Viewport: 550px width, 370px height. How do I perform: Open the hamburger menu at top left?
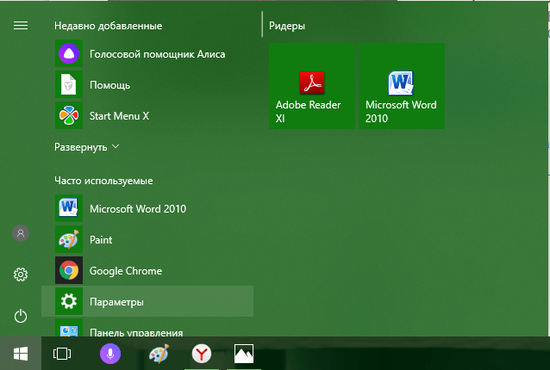click(x=21, y=26)
